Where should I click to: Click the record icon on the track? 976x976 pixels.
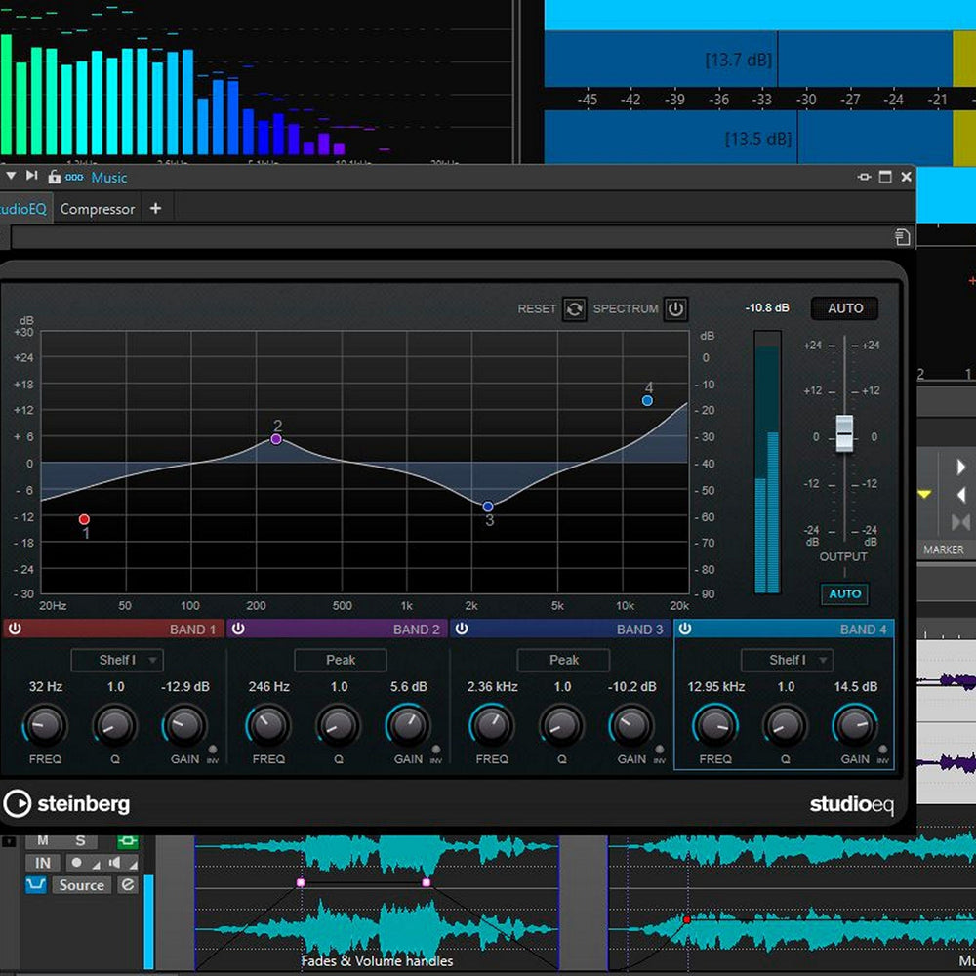75,863
